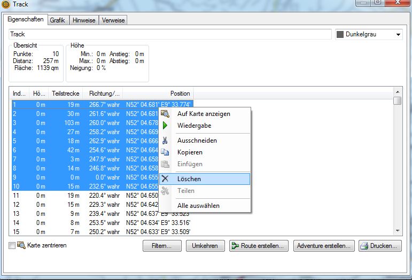Click the Track name input field
Image resolution: width=412 pixels, height=280 pixels.
coord(170,34)
